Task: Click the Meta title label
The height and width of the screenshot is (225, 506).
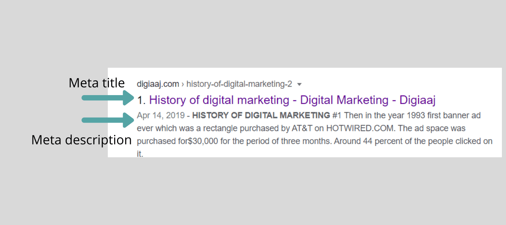Action: 97,83
